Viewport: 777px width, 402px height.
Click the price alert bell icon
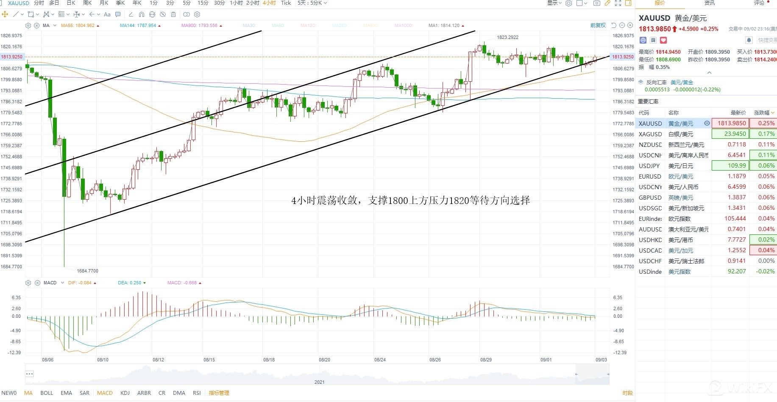coord(749,40)
